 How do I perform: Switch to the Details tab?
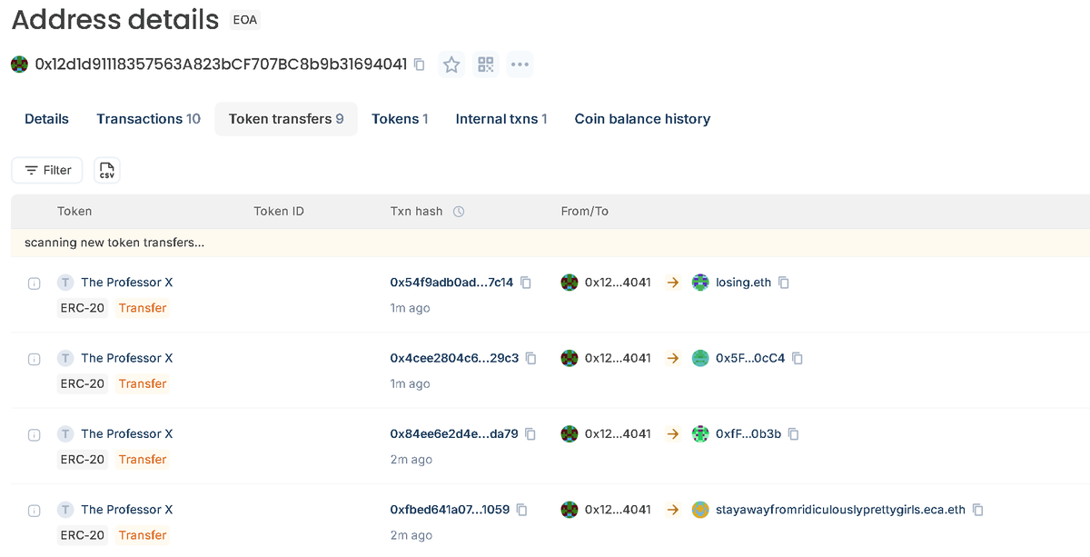pos(46,119)
